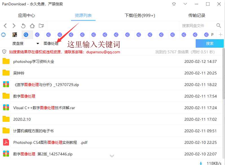Screen dimensions: 225x165
Task: Click PDF icon of Photoshop CS4 file
Action: (6, 142)
